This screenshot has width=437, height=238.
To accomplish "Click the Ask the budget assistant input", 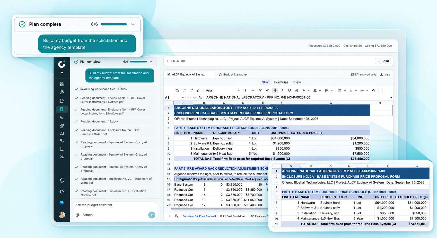I will (x=115, y=205).
